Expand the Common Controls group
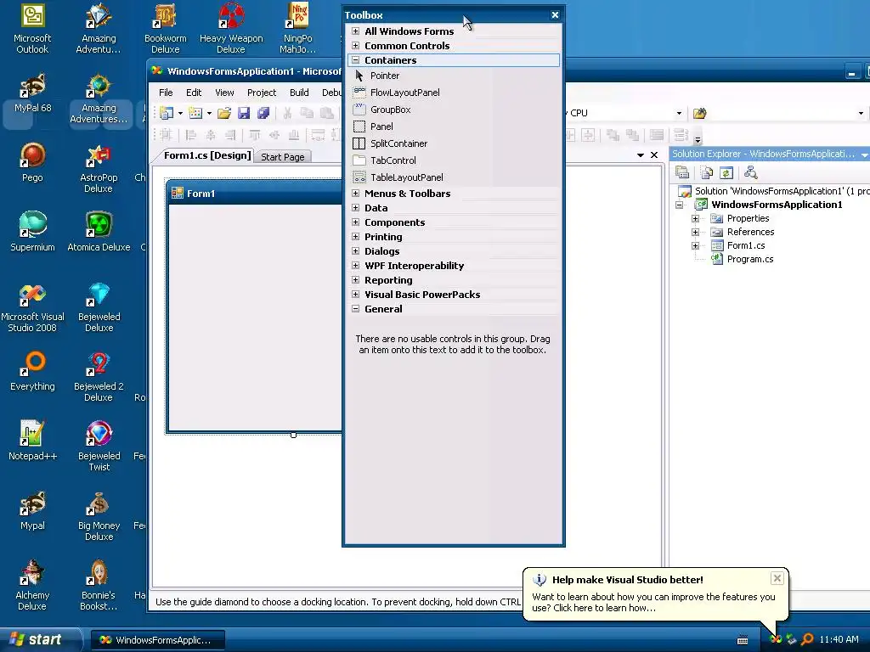870x652 pixels. click(356, 46)
